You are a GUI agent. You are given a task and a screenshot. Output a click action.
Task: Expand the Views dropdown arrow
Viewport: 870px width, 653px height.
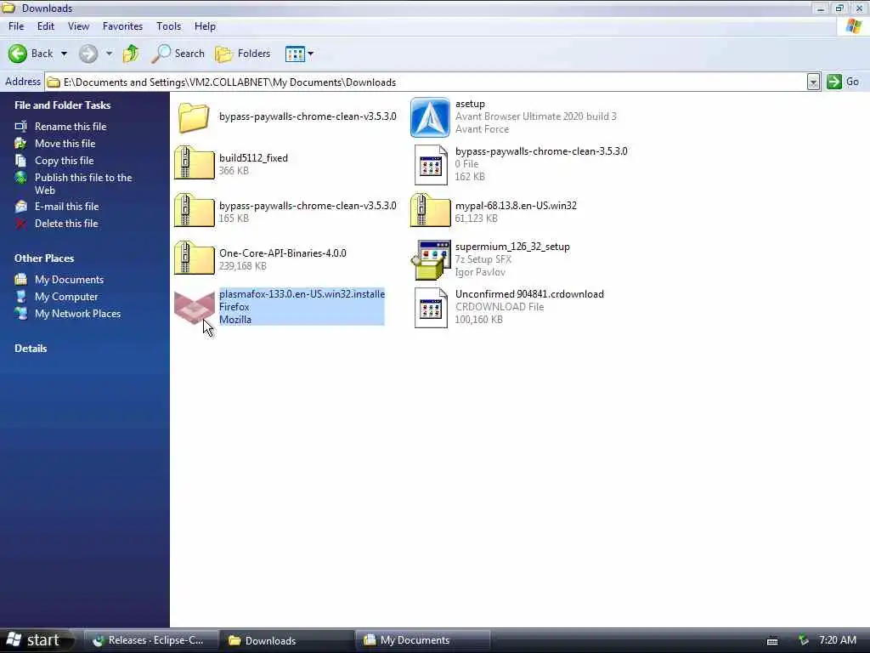pos(311,54)
